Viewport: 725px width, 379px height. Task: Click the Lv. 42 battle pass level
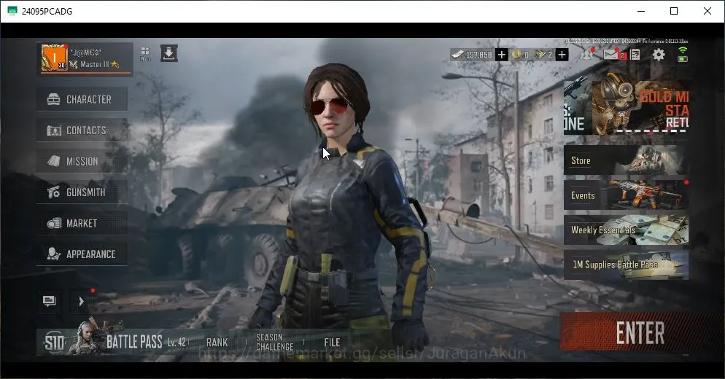pos(177,342)
